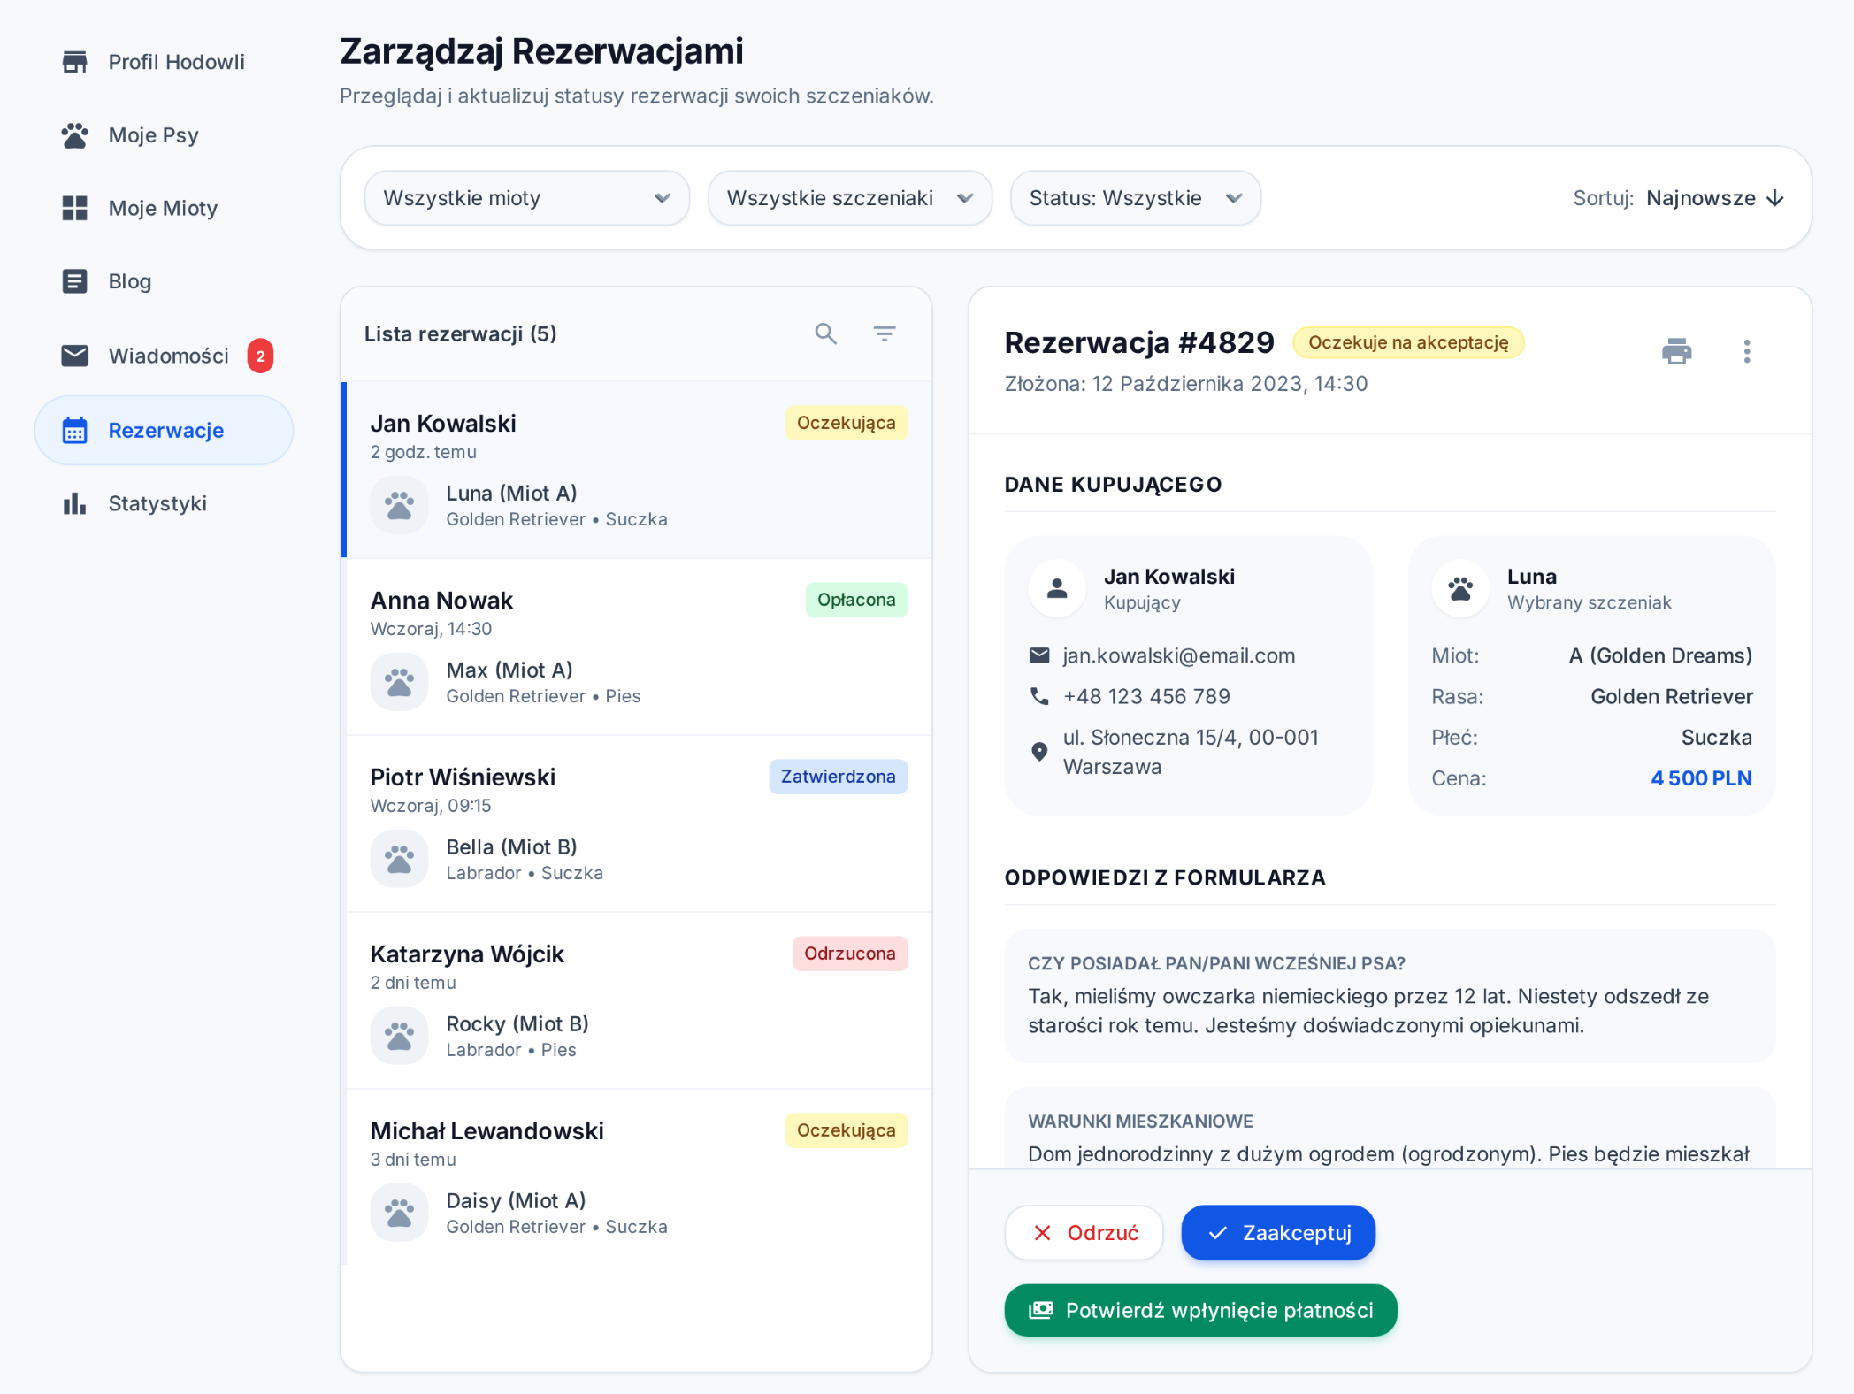
Task: Open Moje Mioty sidebar item
Action: (x=163, y=209)
